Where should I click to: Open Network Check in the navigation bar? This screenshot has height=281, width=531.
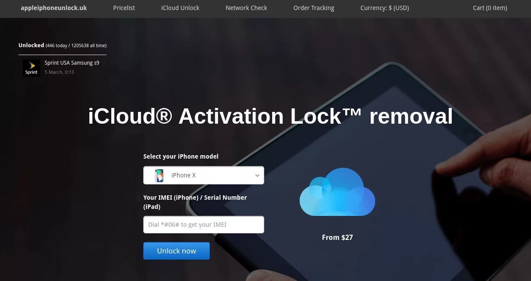click(246, 8)
